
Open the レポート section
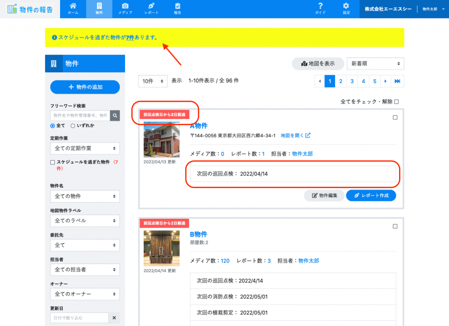tap(151, 9)
